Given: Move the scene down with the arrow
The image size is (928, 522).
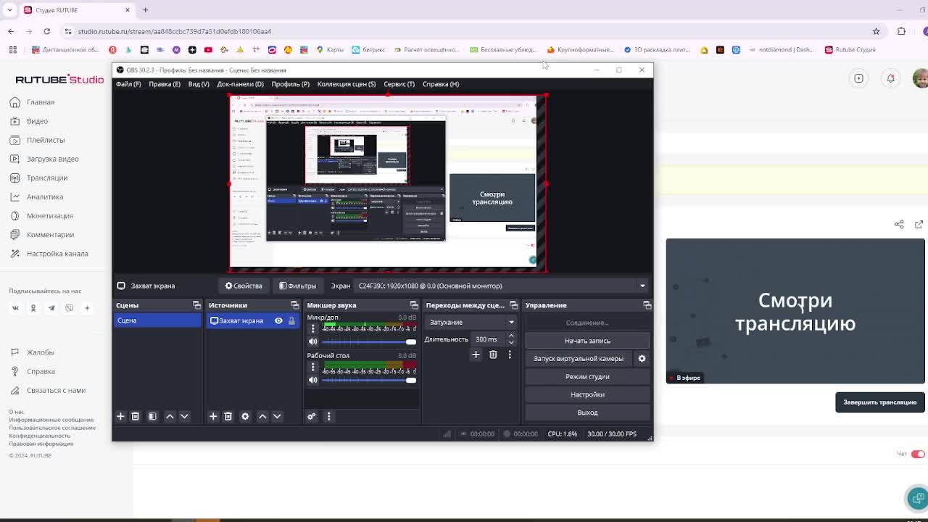Looking at the screenshot, I should tap(184, 416).
